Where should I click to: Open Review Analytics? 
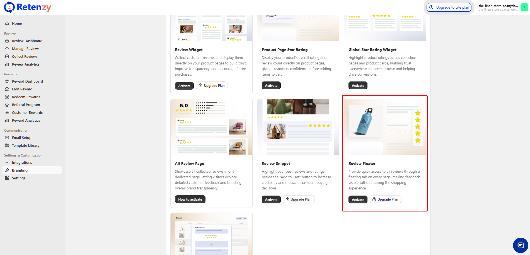click(32, 64)
